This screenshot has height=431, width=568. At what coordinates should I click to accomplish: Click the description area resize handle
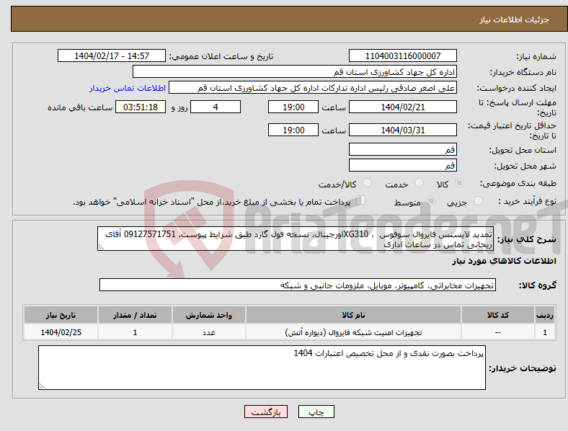101,247
